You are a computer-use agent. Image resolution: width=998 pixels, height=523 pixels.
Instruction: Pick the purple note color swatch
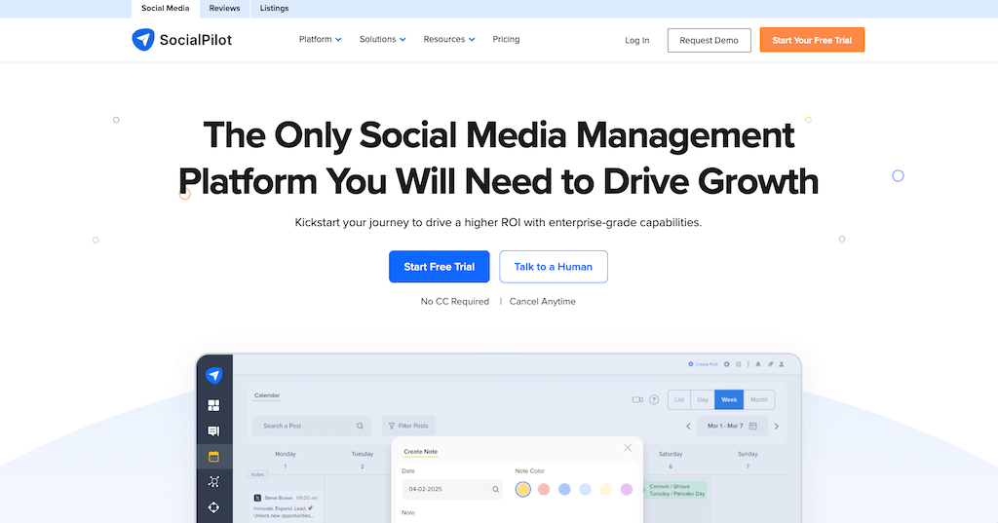tap(627, 489)
